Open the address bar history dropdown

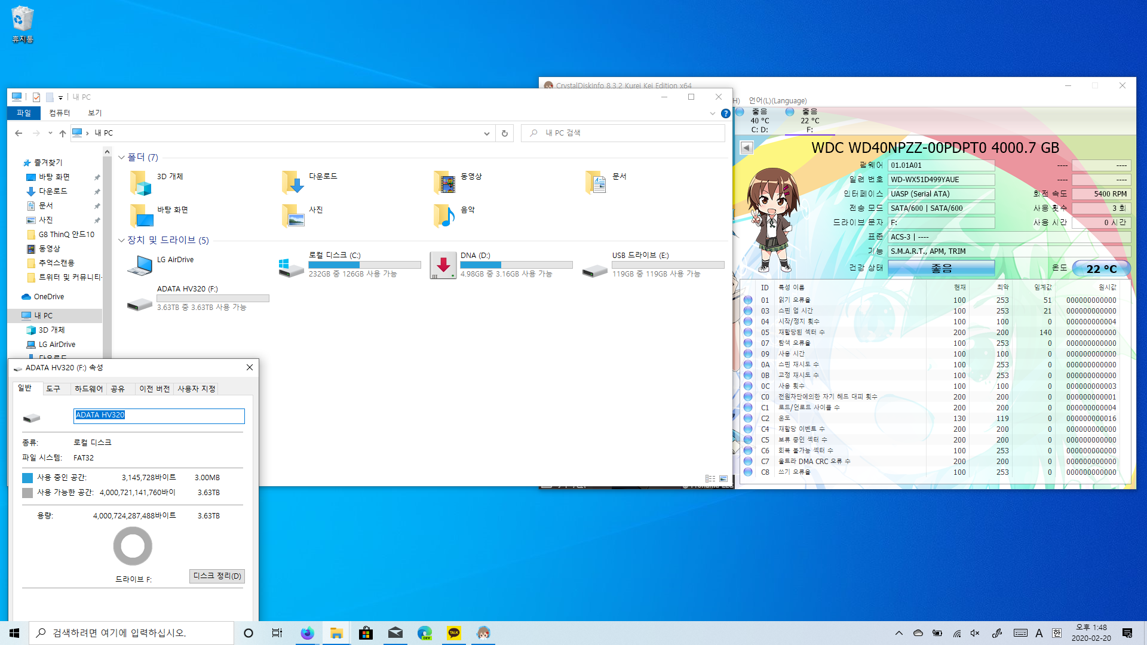pyautogui.click(x=487, y=133)
